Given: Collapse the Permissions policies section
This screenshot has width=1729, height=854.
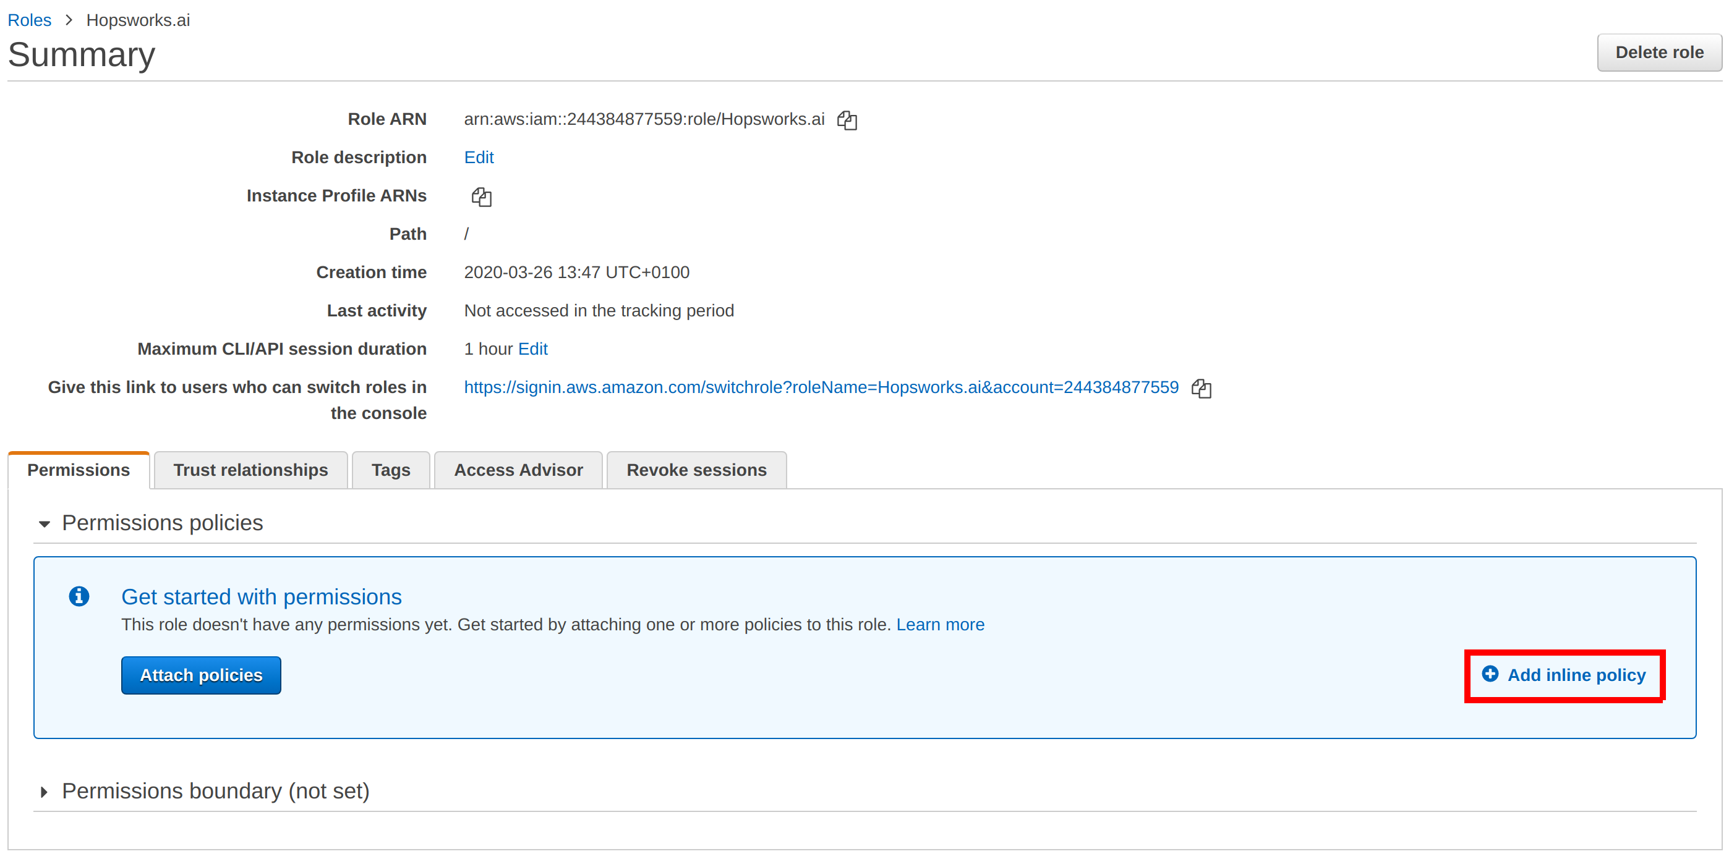Looking at the screenshot, I should pyautogui.click(x=45, y=524).
